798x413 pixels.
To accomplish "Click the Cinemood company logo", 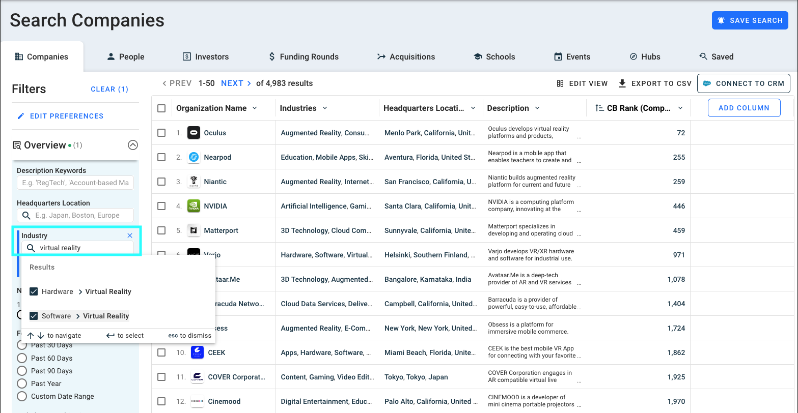I will click(x=197, y=401).
